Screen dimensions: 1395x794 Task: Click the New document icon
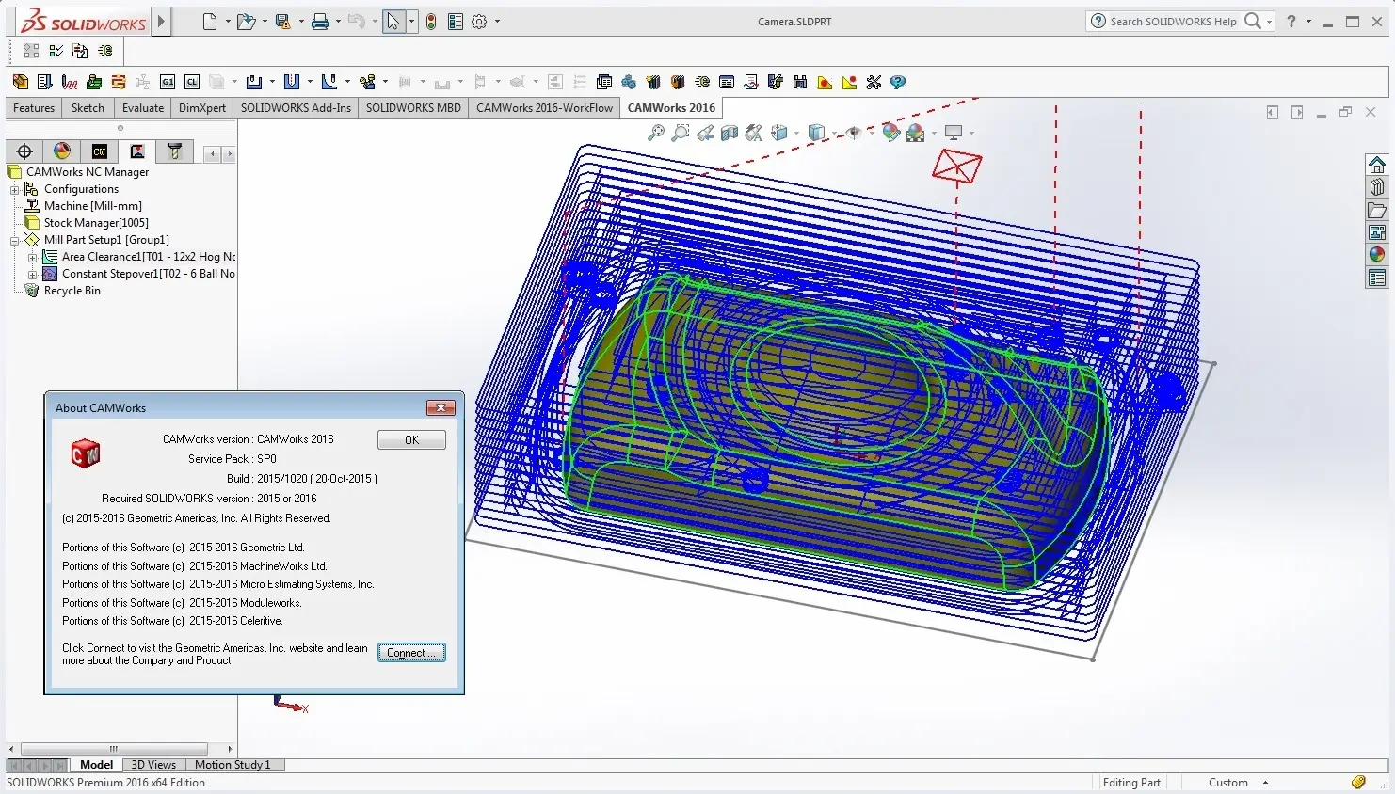[209, 22]
